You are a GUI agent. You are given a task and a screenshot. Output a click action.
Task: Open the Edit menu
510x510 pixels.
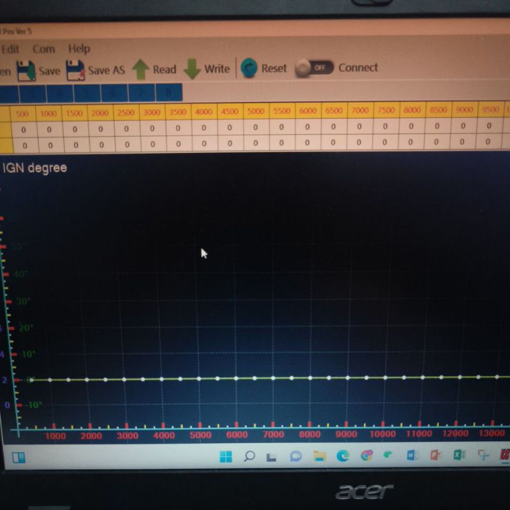pos(10,50)
